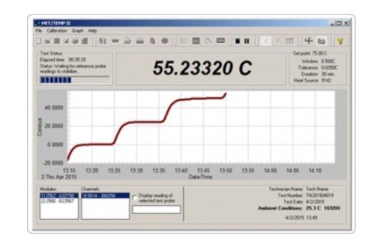The width and height of the screenshot is (379, 246).
Task: Maximize the MET/TEMP II window
Action: coord(339,23)
